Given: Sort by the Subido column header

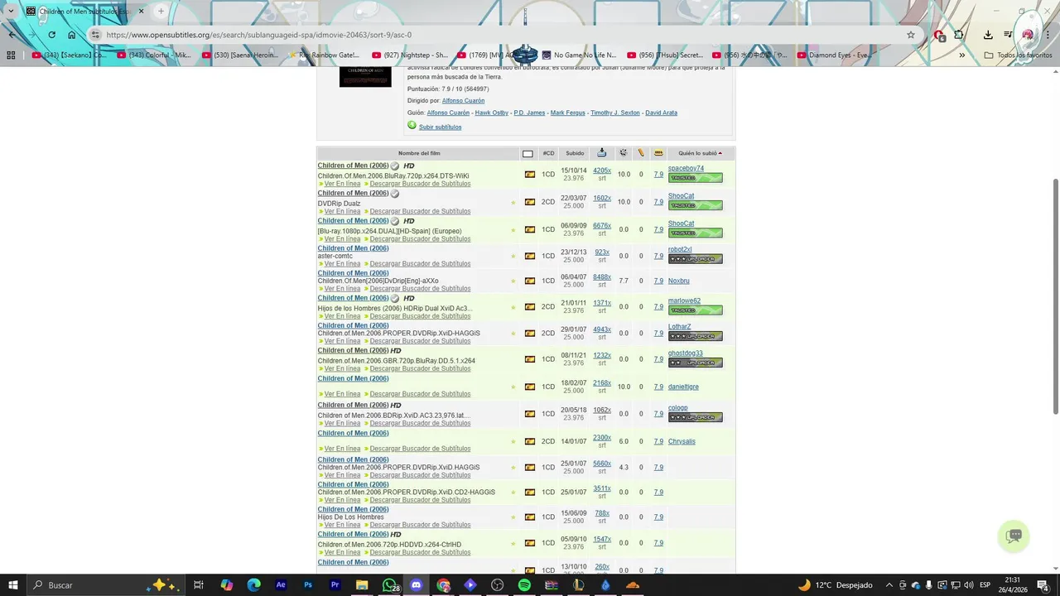Looking at the screenshot, I should 575,153.
